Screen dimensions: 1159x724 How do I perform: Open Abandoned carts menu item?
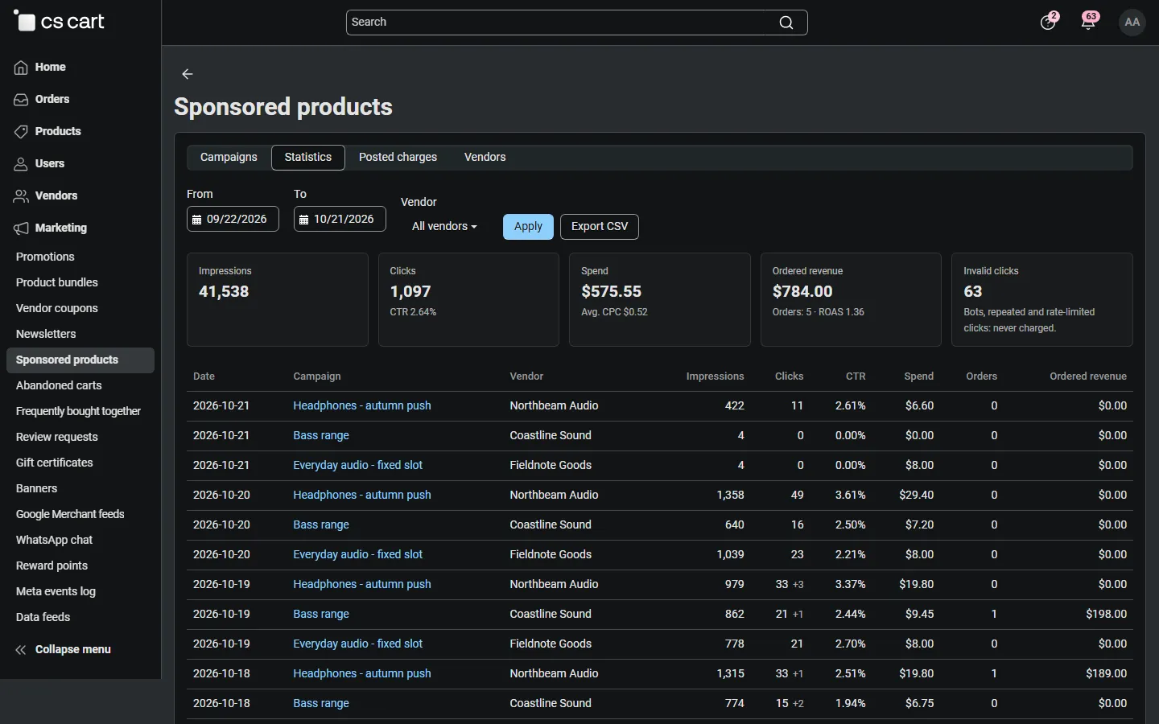point(59,385)
